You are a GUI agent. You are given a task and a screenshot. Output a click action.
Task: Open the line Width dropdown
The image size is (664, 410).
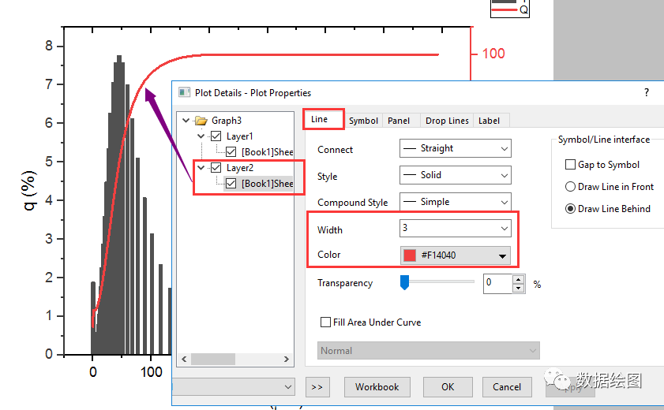pos(456,228)
